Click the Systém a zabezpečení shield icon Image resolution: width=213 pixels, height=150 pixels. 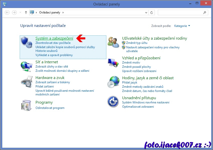(x=26, y=42)
